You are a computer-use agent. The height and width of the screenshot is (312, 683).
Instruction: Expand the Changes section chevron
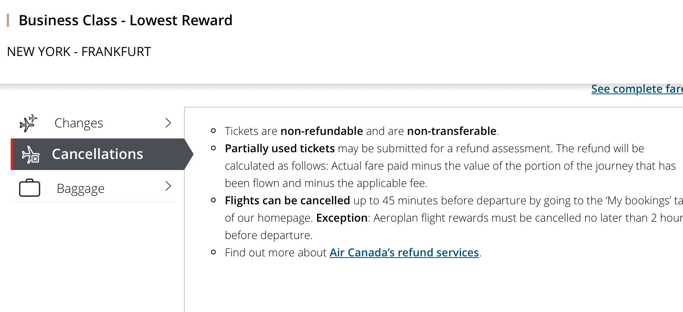(x=168, y=123)
